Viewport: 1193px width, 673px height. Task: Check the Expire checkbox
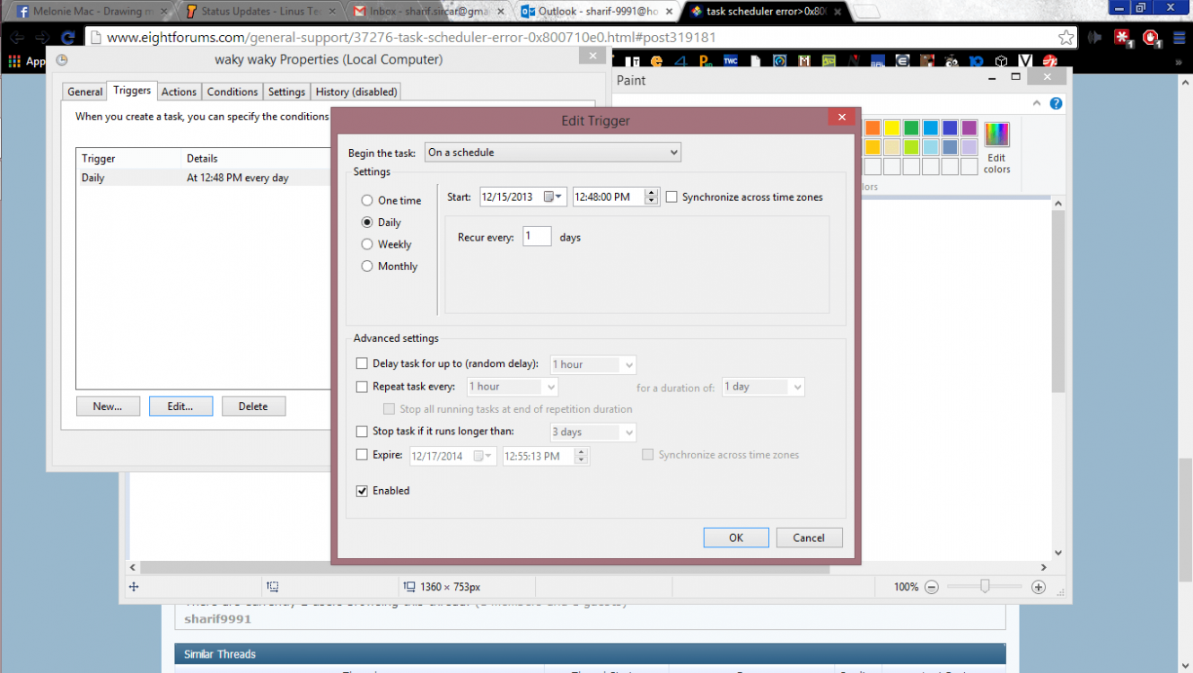[x=362, y=455]
